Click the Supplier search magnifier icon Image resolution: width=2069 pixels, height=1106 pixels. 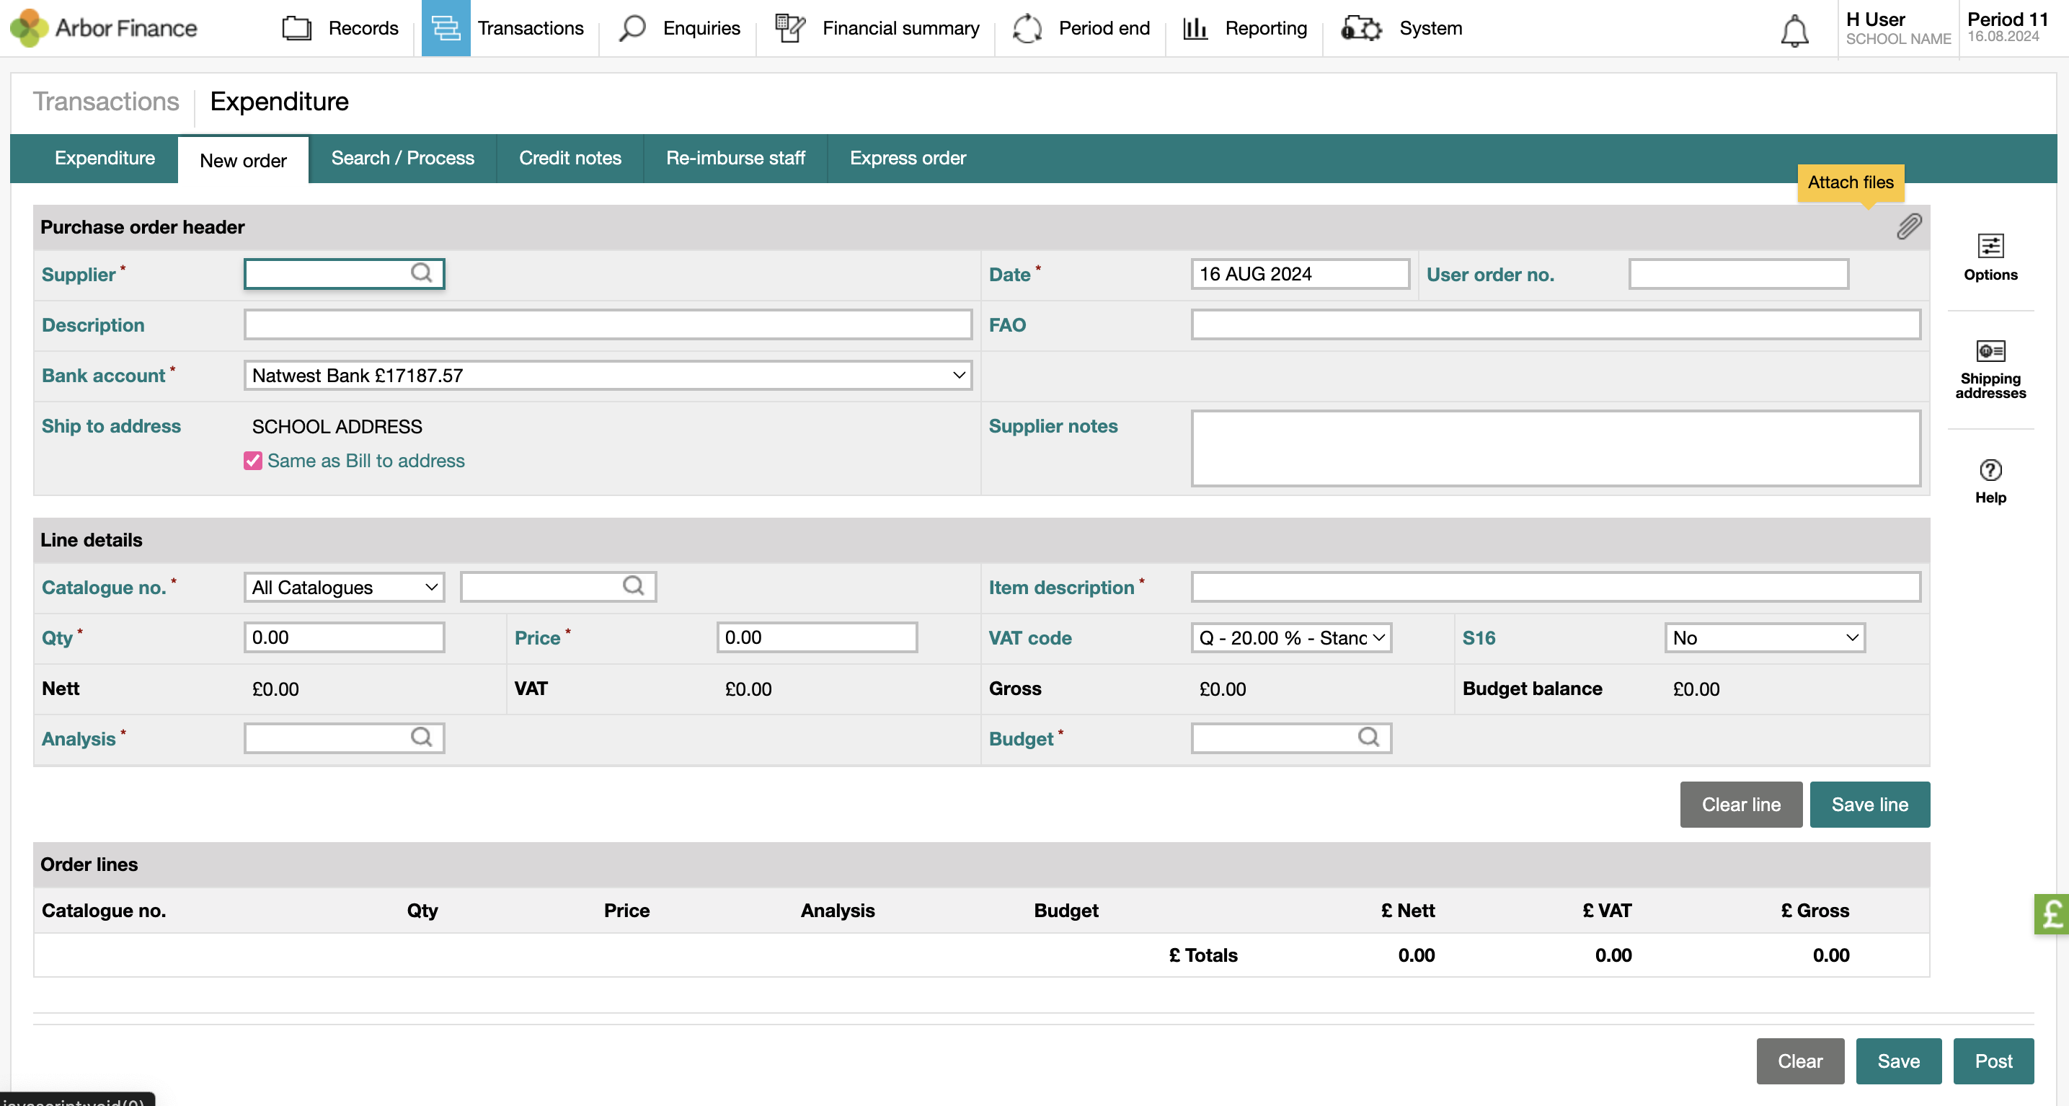(421, 273)
